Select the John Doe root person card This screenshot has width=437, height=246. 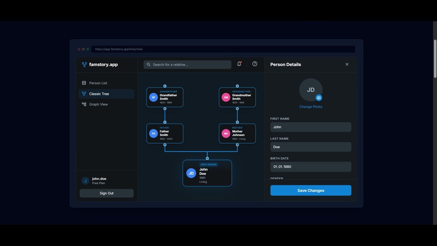207,173
